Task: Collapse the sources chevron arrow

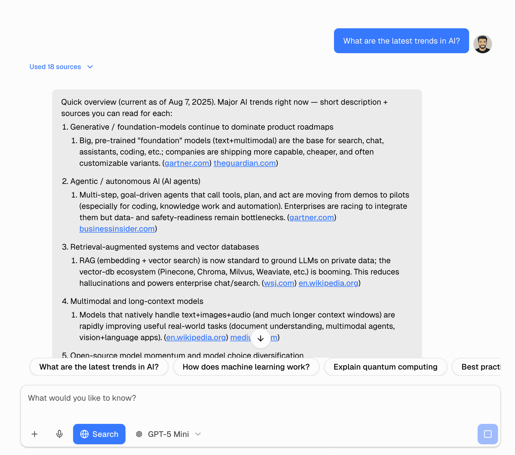Action: point(90,67)
